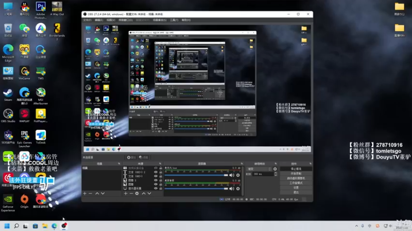Move source up in Sources panel
Image resolution: width=412 pixels, height=231 pixels.
(x=144, y=194)
